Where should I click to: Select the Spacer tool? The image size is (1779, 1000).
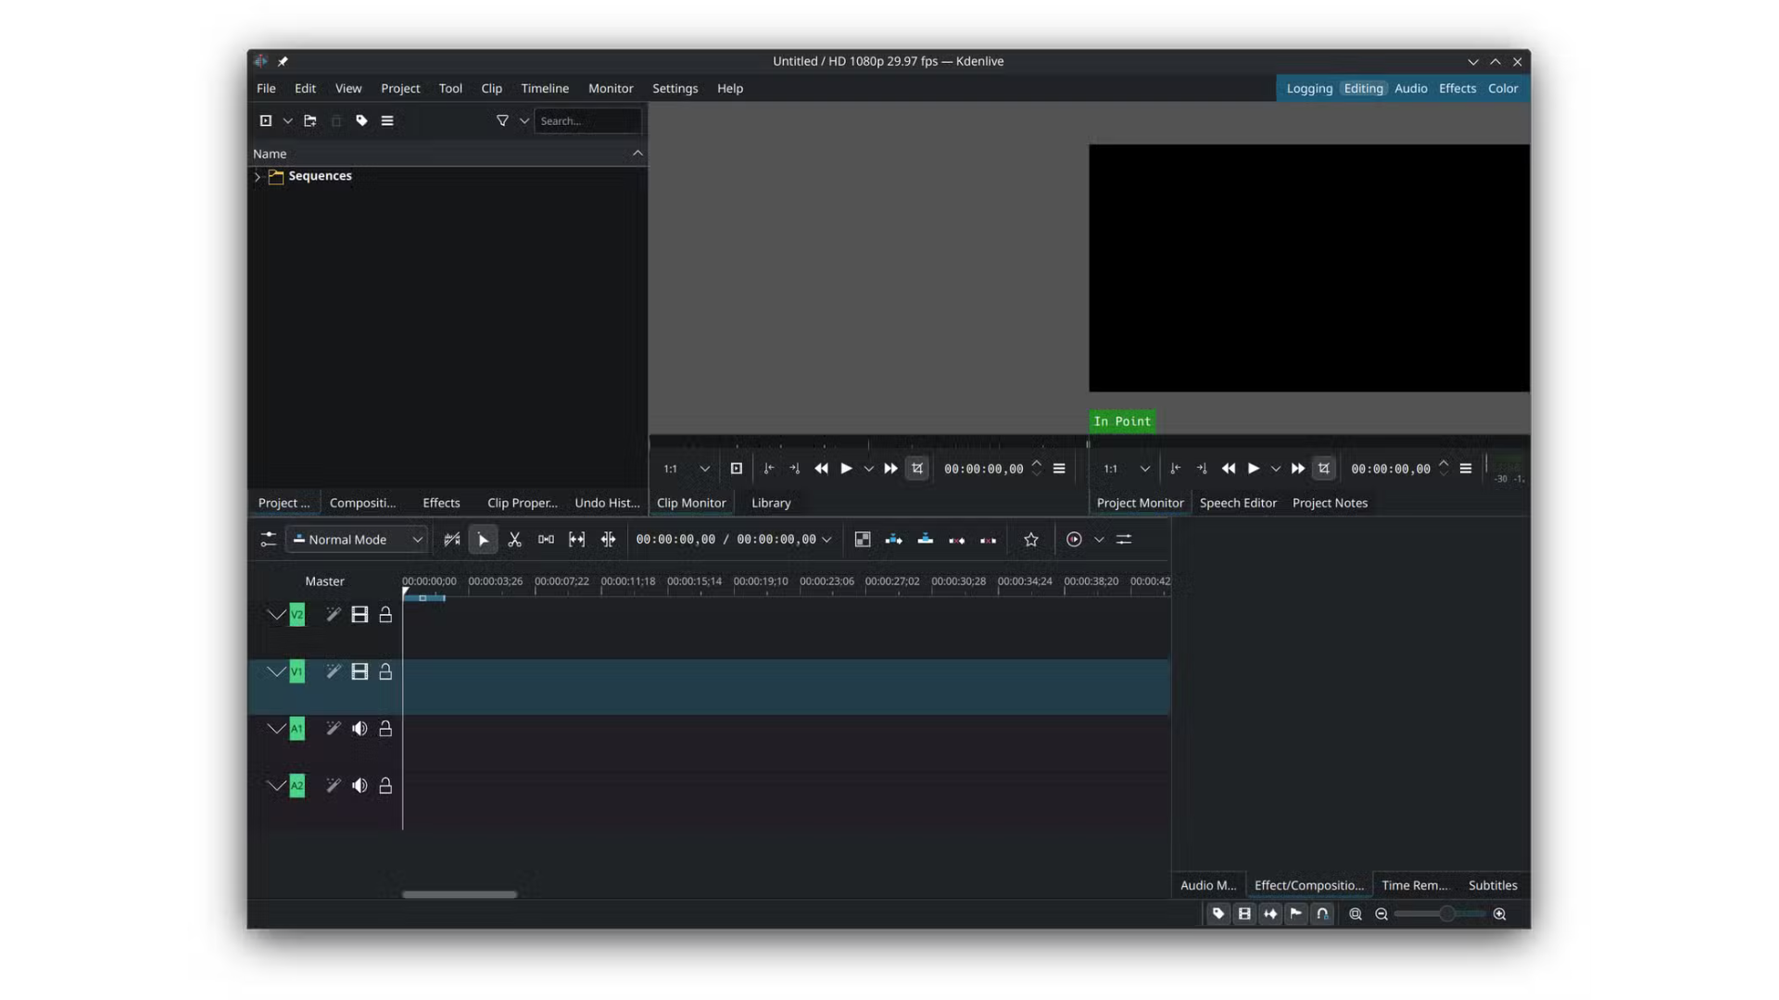pos(546,540)
